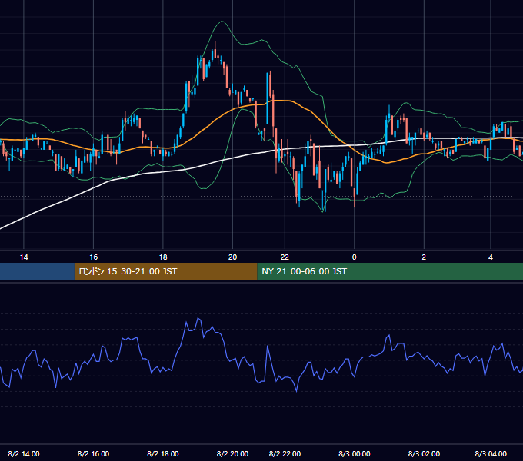Click the '8/3 02:00' label on the oscillator axis
This screenshot has height=461, width=523.
[424, 453]
